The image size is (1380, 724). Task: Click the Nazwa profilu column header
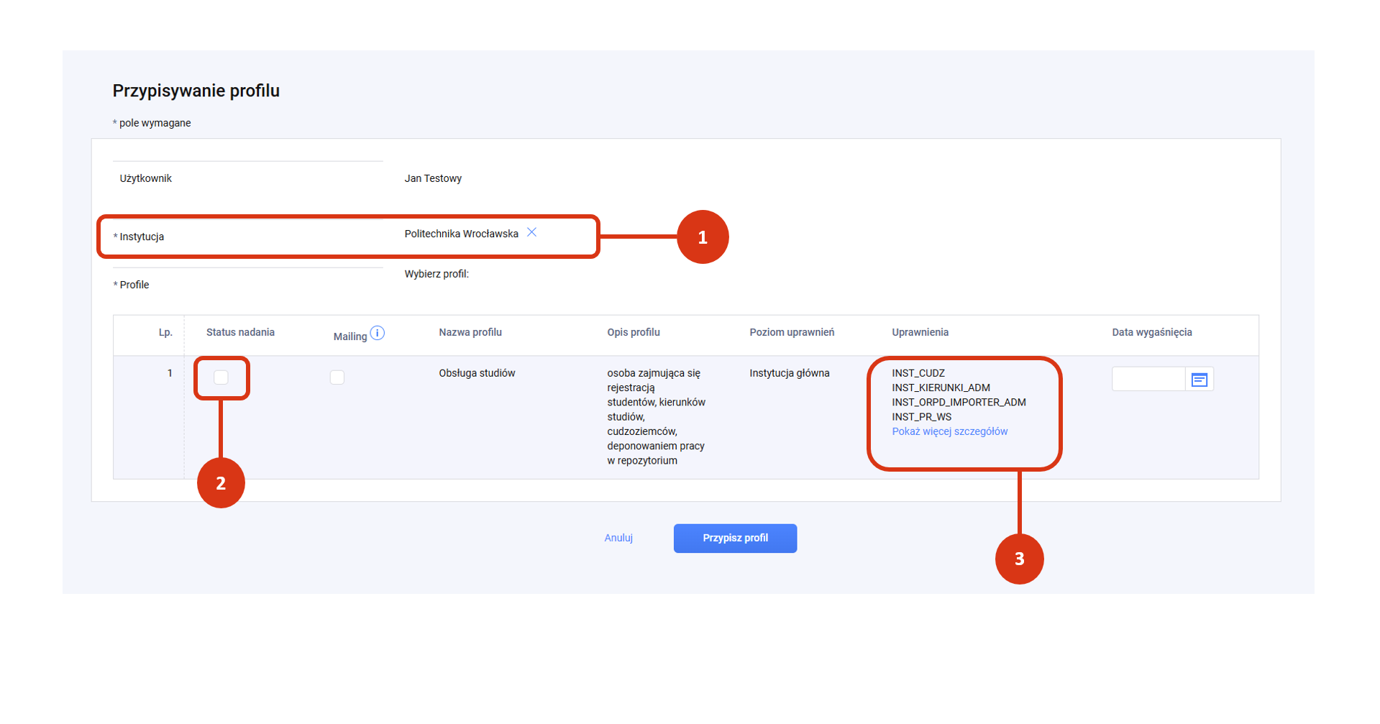click(470, 332)
